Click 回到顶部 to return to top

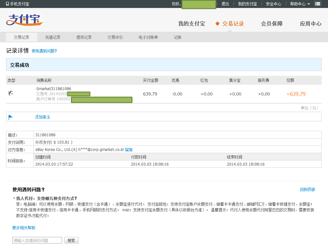click(x=307, y=189)
